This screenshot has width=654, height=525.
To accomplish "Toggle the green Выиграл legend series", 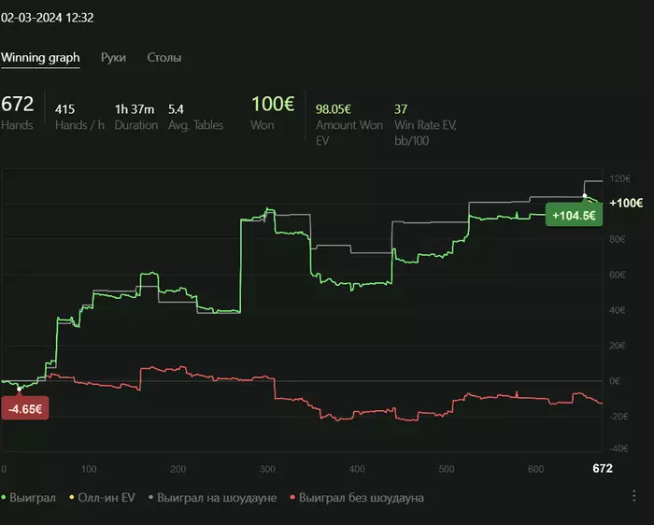I will pyautogui.click(x=30, y=498).
